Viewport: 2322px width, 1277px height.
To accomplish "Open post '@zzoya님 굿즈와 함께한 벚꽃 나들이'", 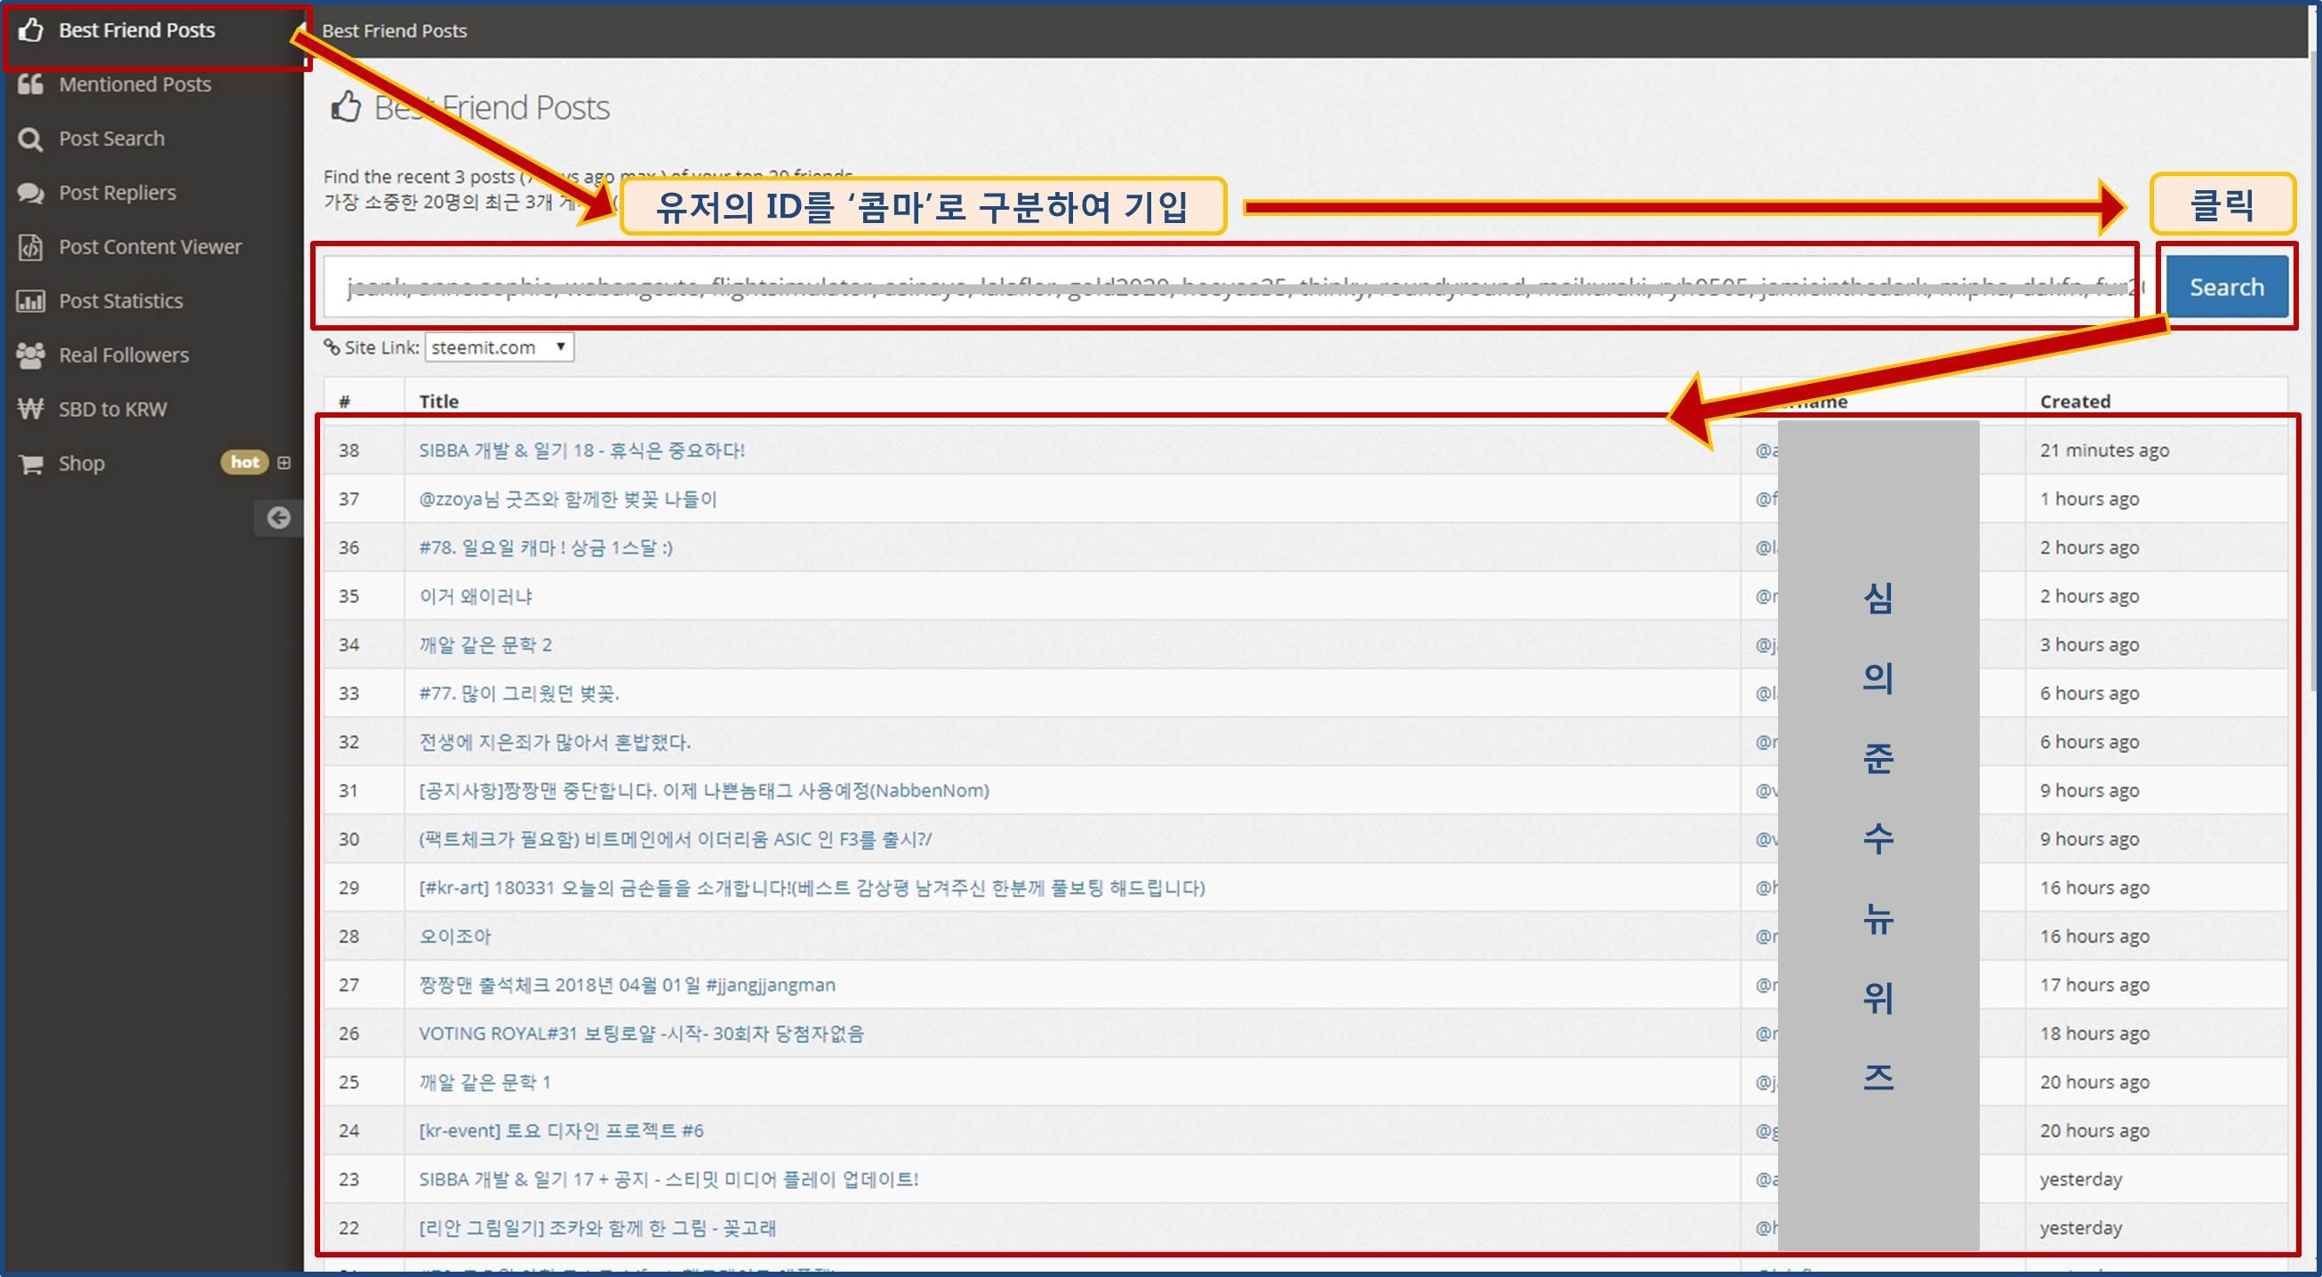I will 567,499.
